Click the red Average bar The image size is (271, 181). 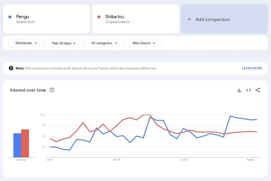pos(25,143)
